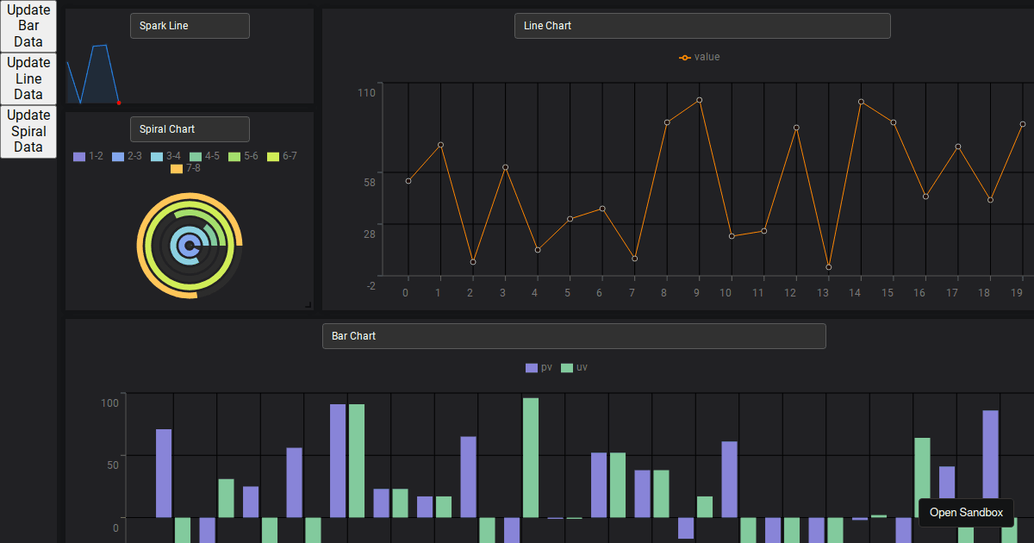1034x543 pixels.
Task: Click the Update Bar Data button
Action: [28, 26]
